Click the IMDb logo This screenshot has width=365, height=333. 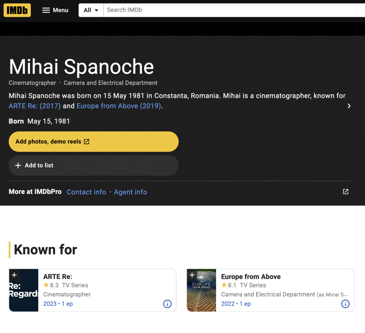(x=17, y=10)
